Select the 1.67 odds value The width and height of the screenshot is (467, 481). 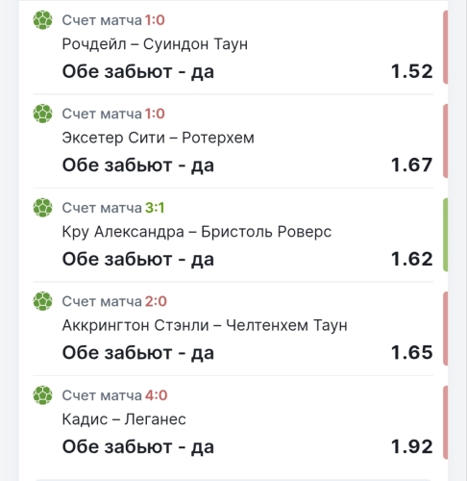[x=412, y=165]
